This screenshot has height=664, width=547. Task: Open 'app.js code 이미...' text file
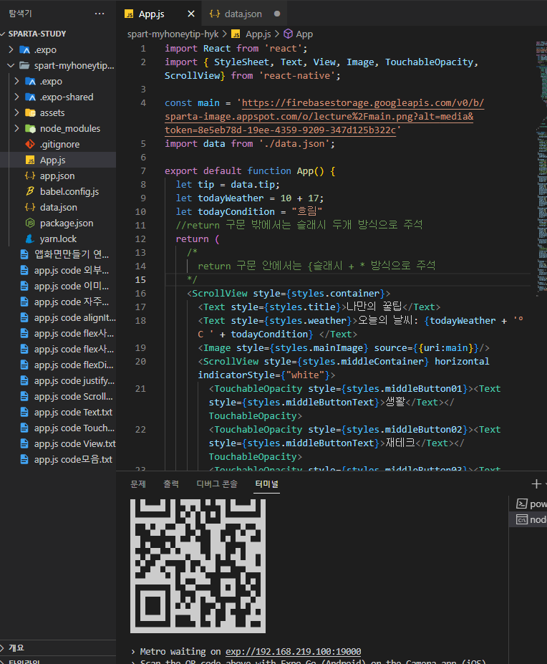click(71, 287)
